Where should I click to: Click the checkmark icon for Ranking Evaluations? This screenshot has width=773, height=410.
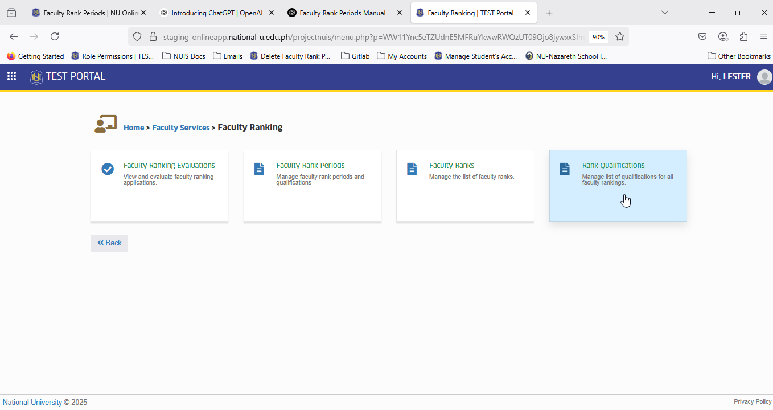click(x=108, y=169)
